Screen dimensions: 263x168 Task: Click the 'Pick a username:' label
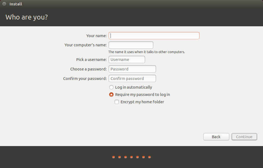(x=91, y=60)
